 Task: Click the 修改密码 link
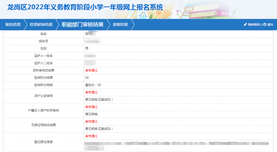pos(254,25)
